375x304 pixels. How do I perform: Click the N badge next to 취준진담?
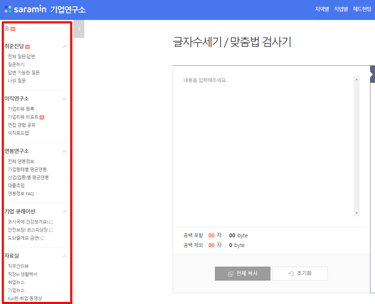pyautogui.click(x=27, y=46)
